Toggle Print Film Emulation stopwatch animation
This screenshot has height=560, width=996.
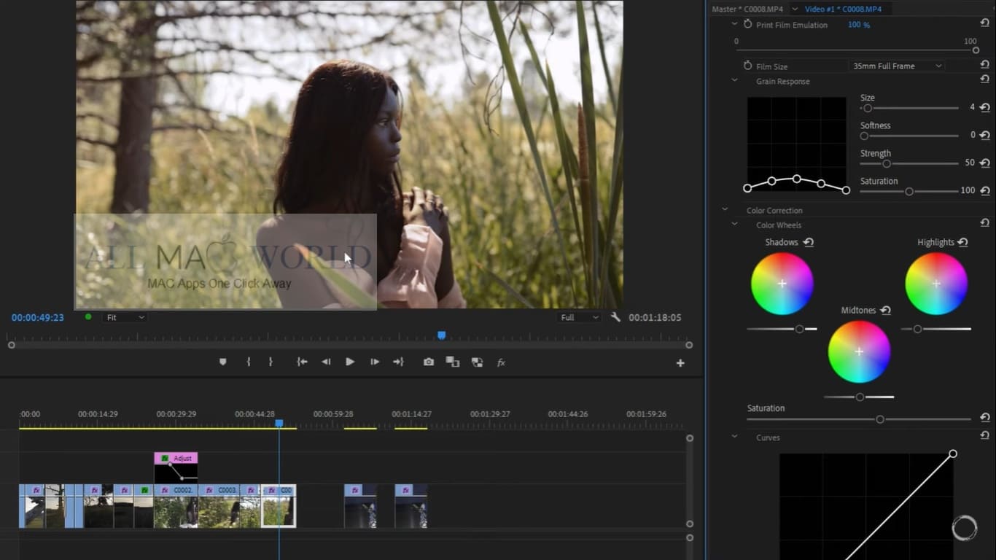pos(747,25)
